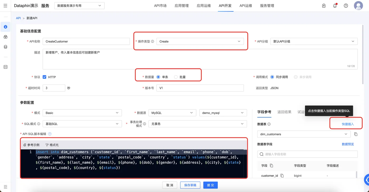Open the hamburger menu at top left
Screen dimensions: 369x192
coord(5,6)
